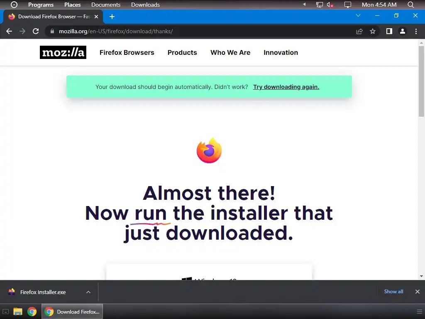Expand options for Firefox Installer.exe download
The image size is (425, 319).
tap(88, 292)
